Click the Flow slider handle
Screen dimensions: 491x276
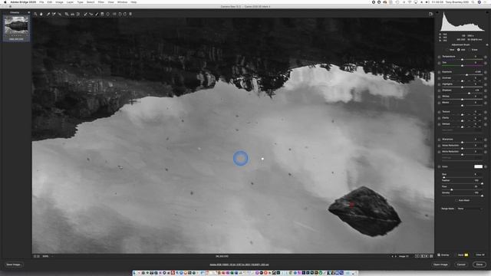tap(452, 189)
